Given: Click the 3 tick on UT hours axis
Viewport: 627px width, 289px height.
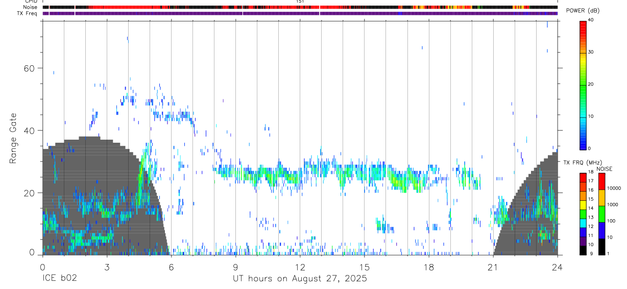Looking at the screenshot, I should tap(107, 267).
